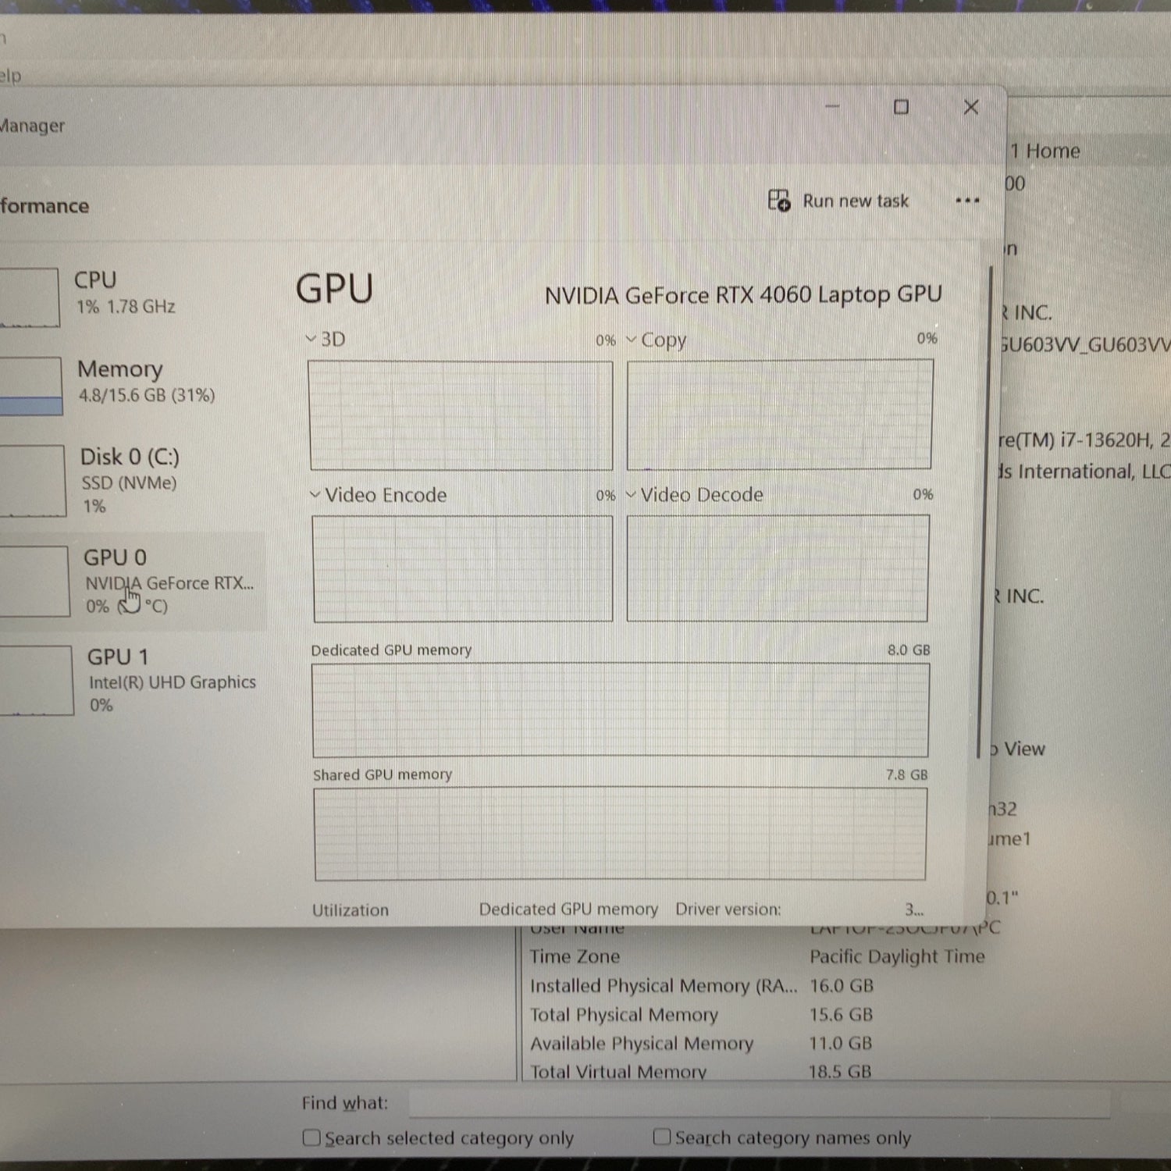Click the Video Encode usage graph

pyautogui.click(x=462, y=568)
